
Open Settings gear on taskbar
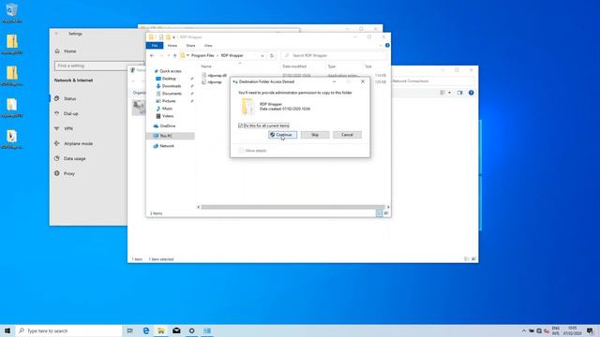pos(191,330)
